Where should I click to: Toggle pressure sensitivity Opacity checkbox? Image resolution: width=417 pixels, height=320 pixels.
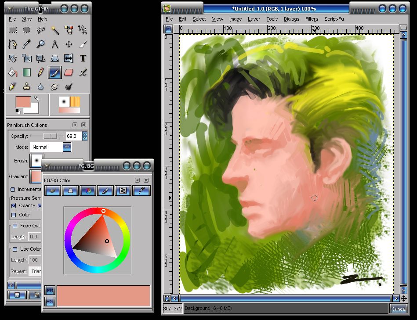tap(14, 205)
